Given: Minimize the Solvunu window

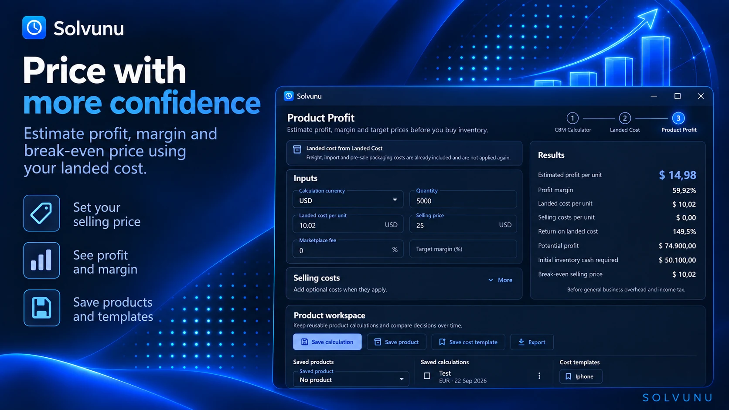Looking at the screenshot, I should pyautogui.click(x=654, y=96).
